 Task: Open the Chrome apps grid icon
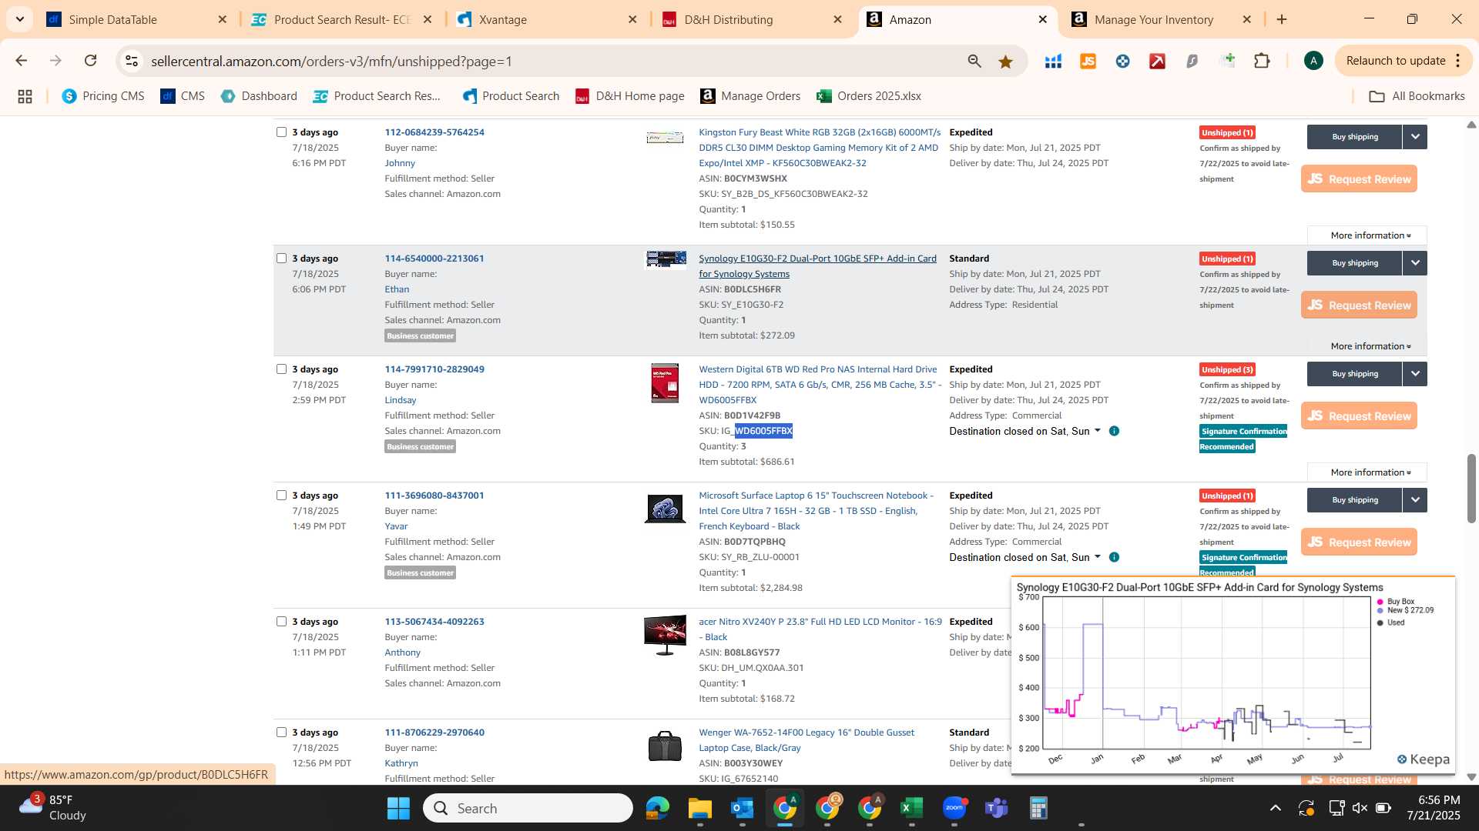25,96
